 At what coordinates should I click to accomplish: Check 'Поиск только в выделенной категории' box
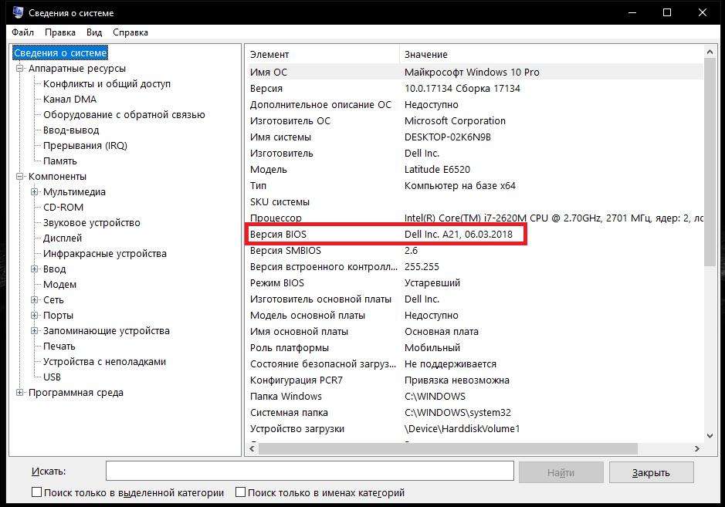pyautogui.click(x=36, y=492)
